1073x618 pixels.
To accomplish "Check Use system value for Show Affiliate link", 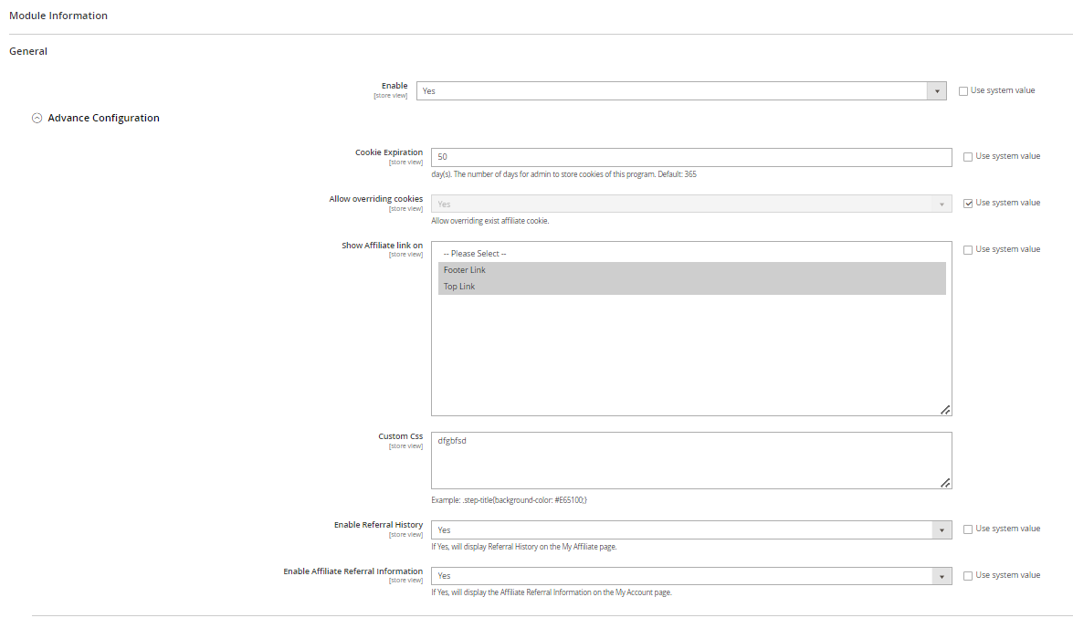I will point(968,249).
